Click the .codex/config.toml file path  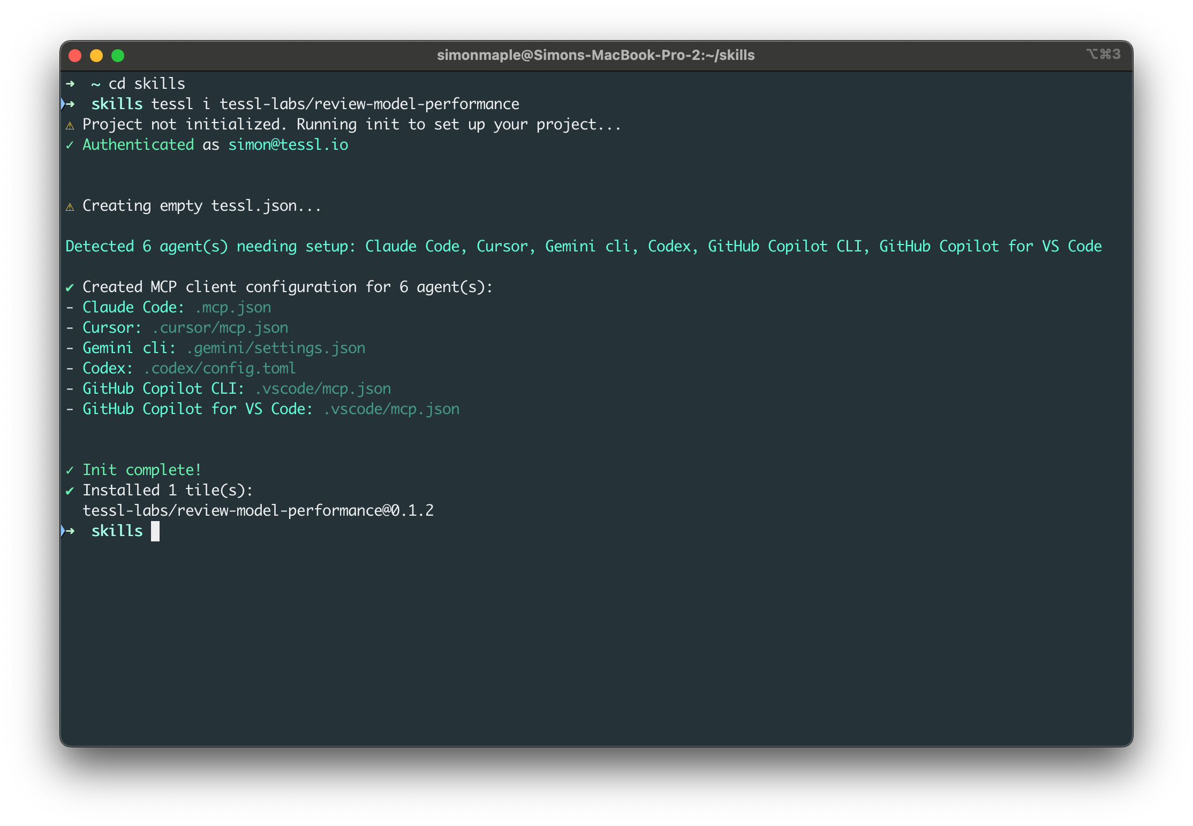219,369
